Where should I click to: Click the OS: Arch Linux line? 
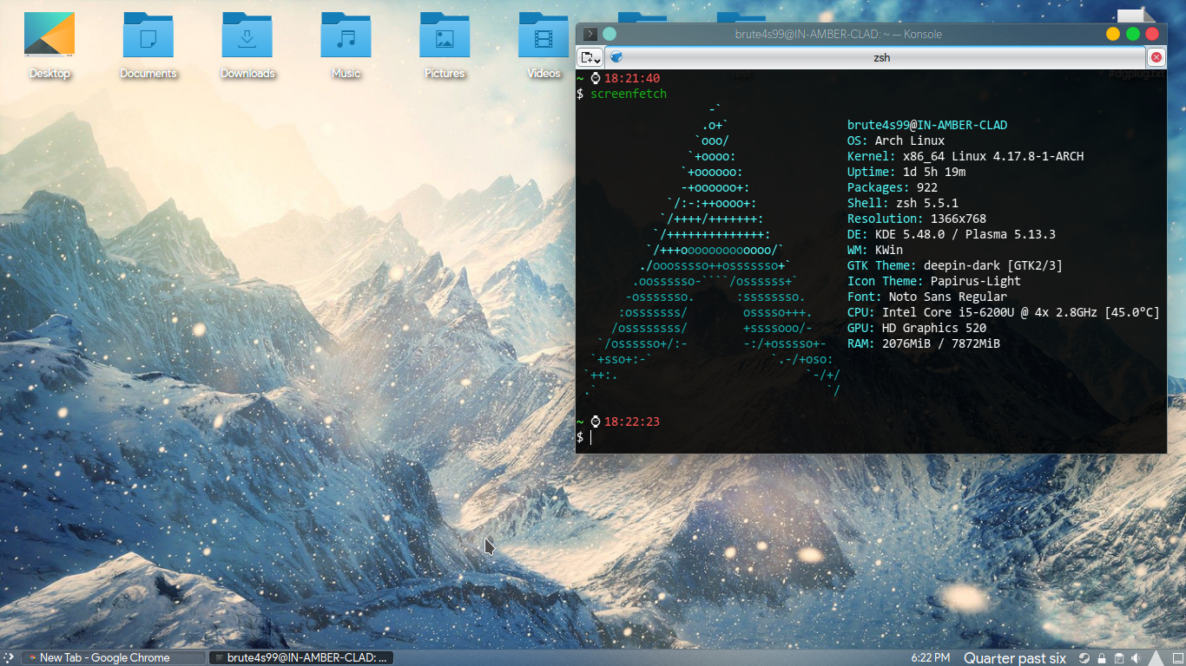pos(896,140)
